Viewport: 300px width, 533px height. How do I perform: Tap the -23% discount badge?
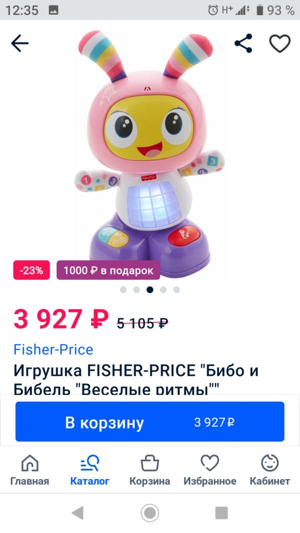pos(31,270)
